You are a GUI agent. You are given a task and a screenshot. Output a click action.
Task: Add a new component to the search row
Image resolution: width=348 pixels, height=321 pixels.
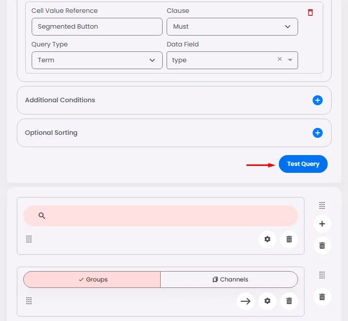point(322,224)
